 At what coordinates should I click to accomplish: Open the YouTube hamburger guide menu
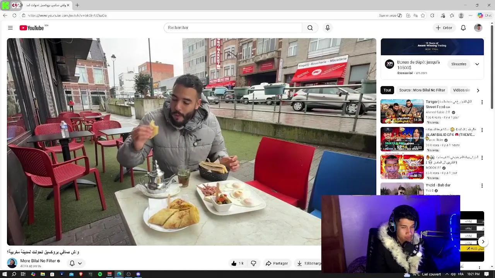pos(10,28)
